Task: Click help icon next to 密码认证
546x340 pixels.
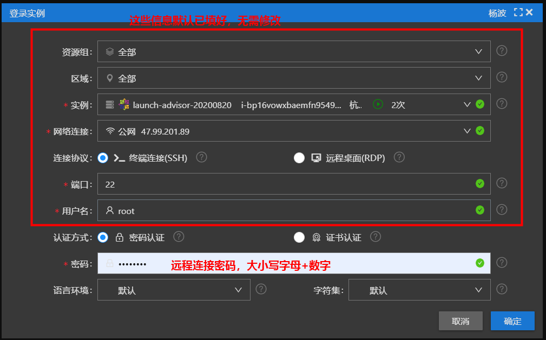Action: pos(179,237)
